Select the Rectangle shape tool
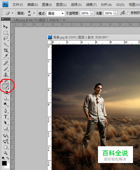Image resolution: width=140 pixels, height=170 pixels. [5, 128]
